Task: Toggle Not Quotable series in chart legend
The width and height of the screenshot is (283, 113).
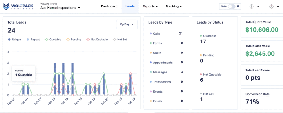Action: (x=97, y=39)
